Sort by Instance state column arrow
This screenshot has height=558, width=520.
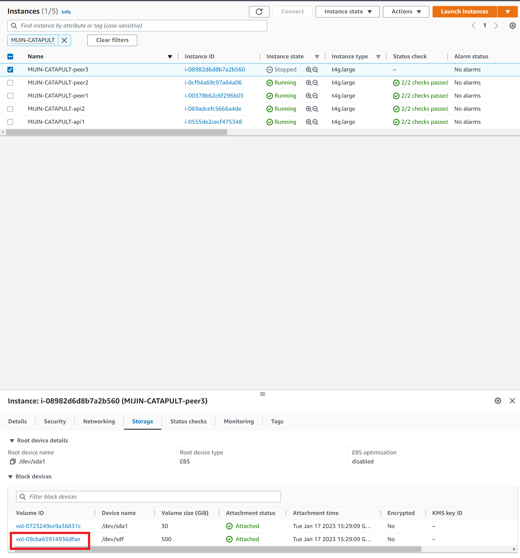pos(317,57)
